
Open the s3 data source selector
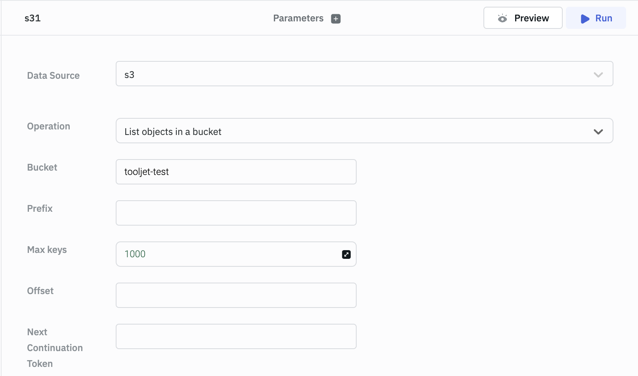(x=357, y=74)
